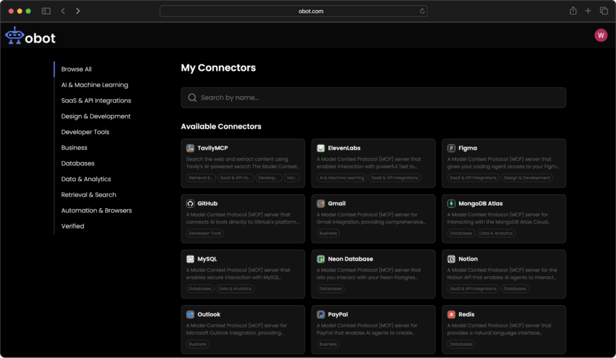Image resolution: width=616 pixels, height=358 pixels.
Task: Click the PayPal connector icon
Action: (x=321, y=314)
